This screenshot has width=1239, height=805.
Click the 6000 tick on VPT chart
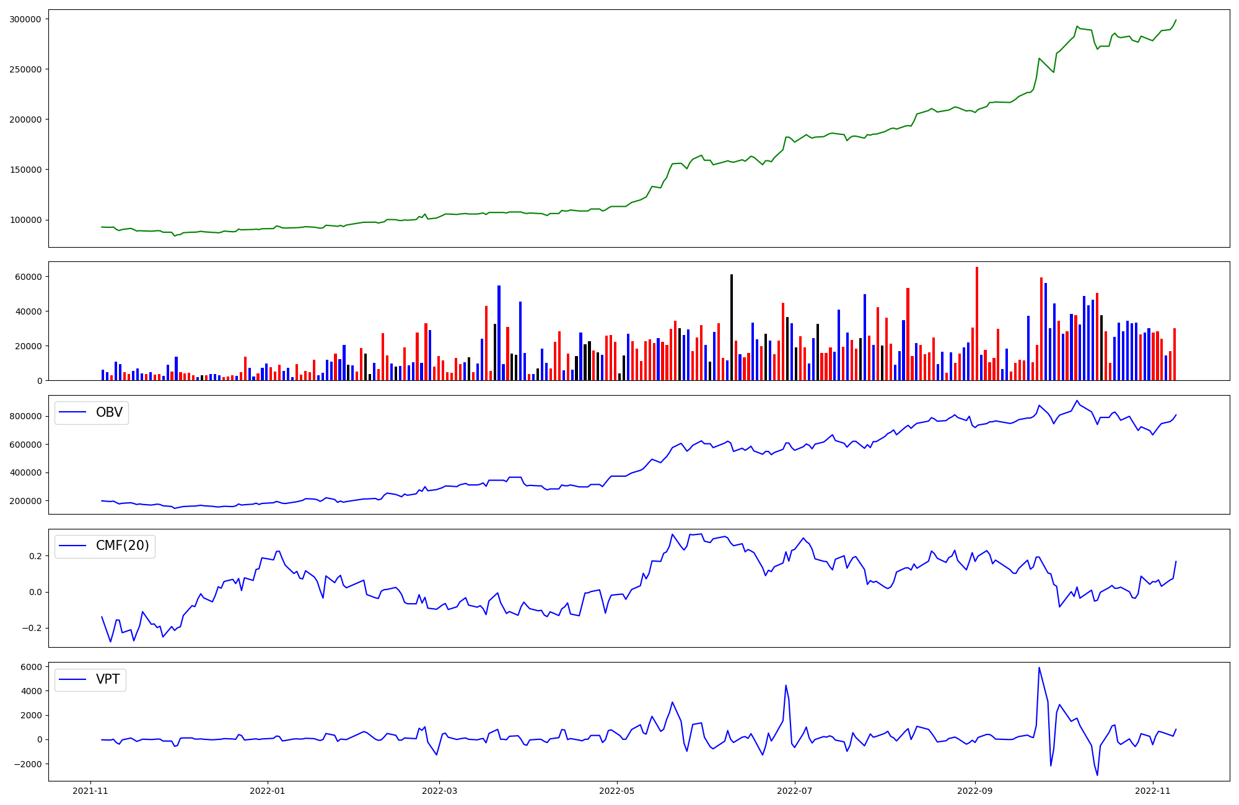32,667
